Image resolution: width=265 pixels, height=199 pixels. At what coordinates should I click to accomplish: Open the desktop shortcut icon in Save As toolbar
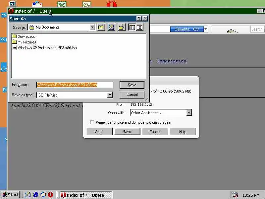pyautogui.click(x=111, y=27)
